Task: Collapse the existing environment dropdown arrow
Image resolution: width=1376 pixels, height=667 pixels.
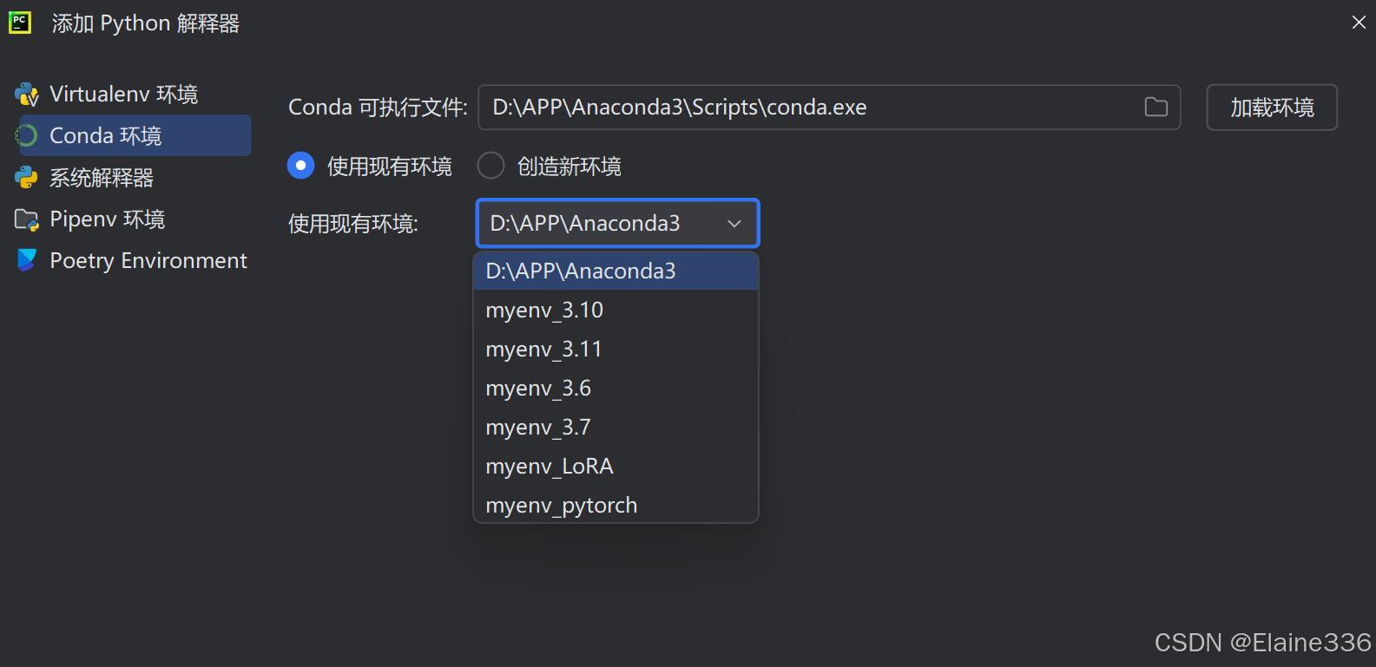Action: [734, 224]
